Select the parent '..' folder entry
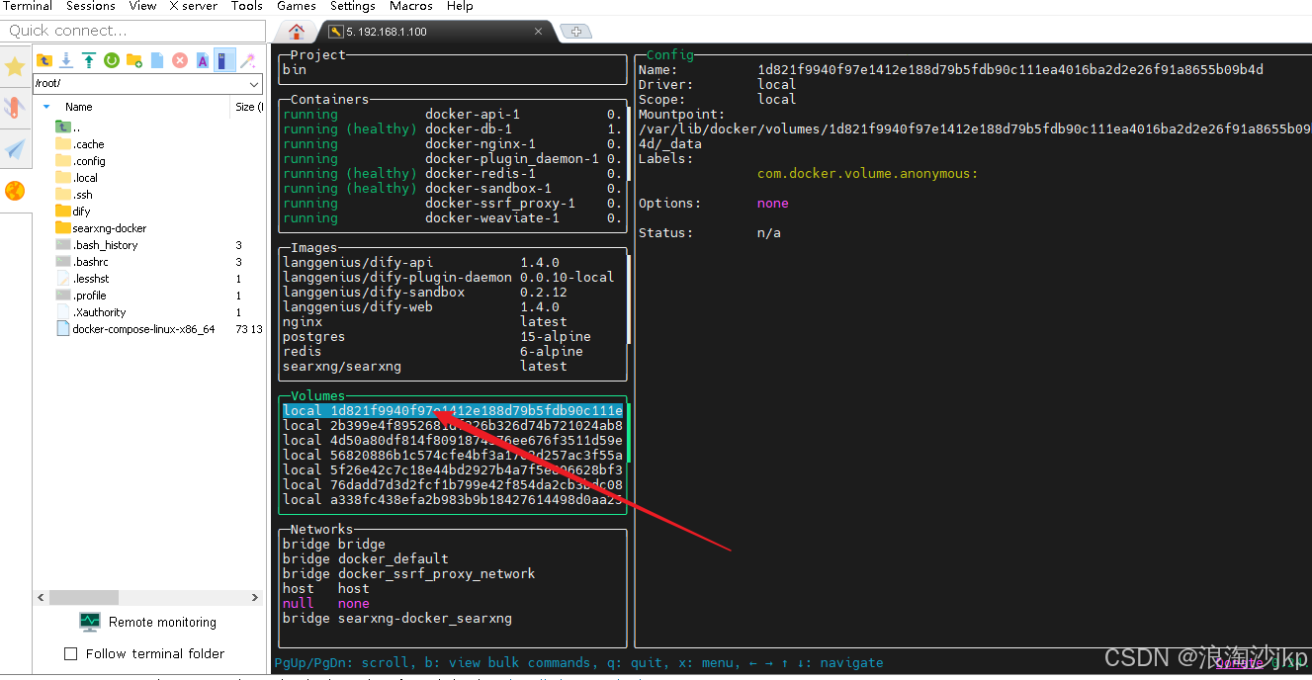 tap(67, 127)
